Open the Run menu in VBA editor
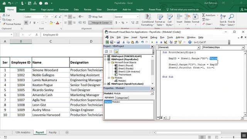 [162, 37]
